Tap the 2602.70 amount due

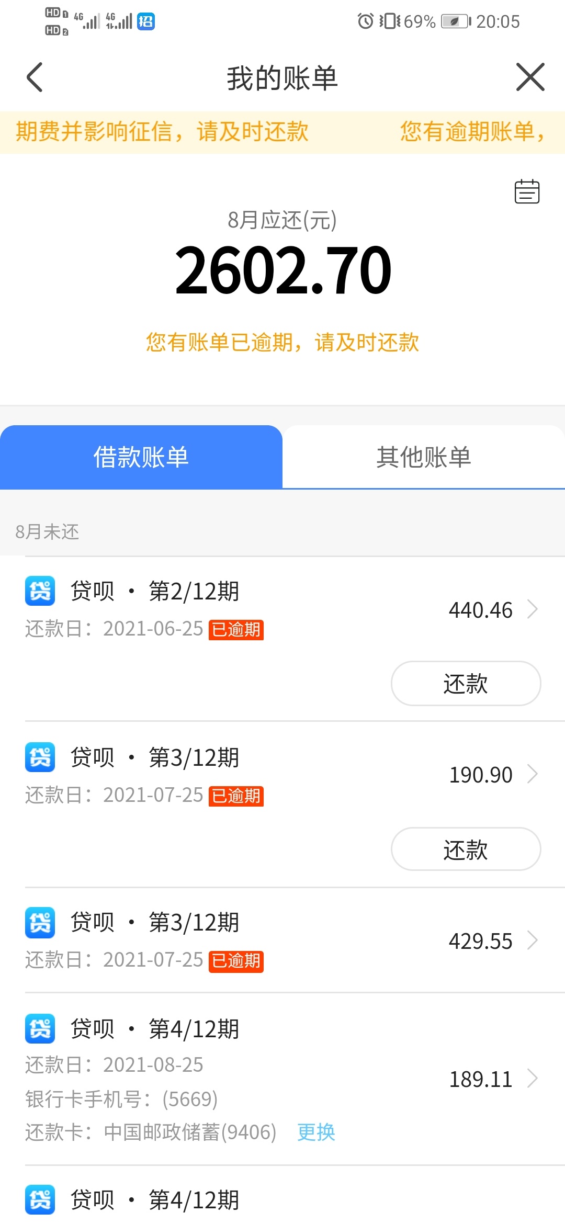tap(283, 270)
